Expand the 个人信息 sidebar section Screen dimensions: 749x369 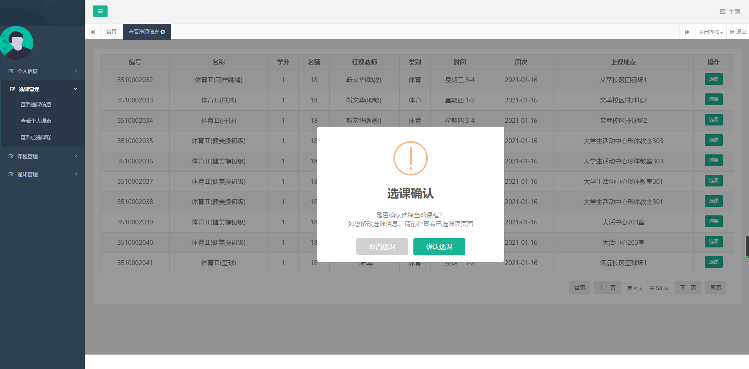point(75,71)
